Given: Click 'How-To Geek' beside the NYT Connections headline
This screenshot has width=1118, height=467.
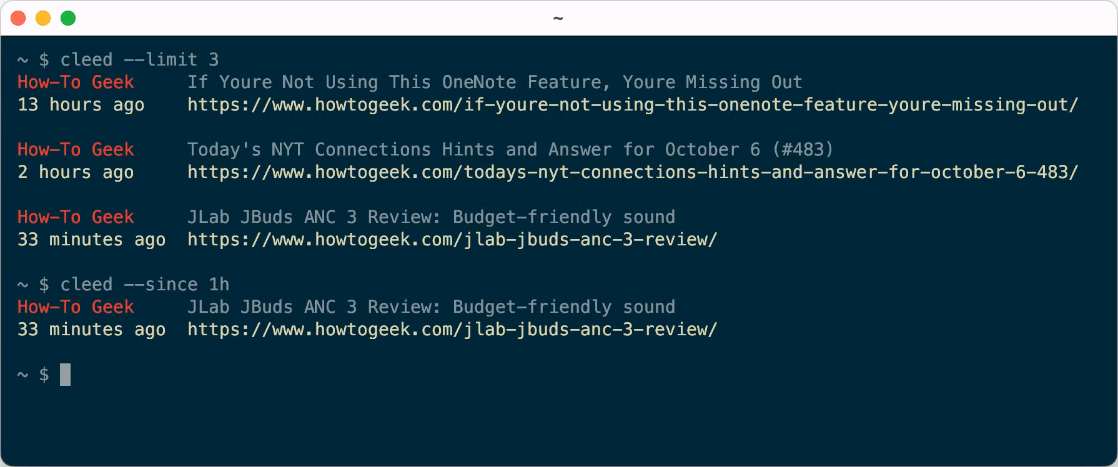Looking at the screenshot, I should 76,150.
